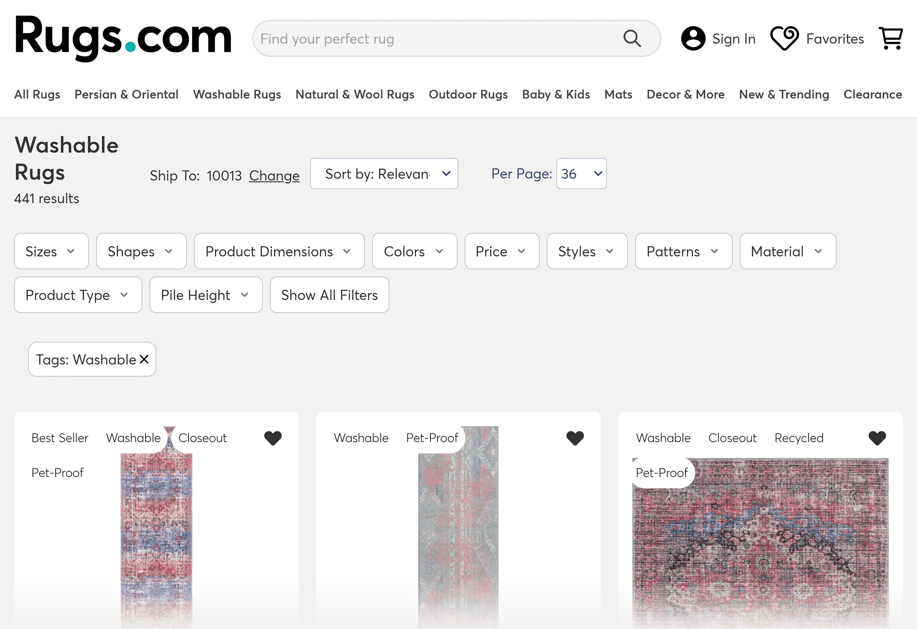The width and height of the screenshot is (917, 629).
Task: Favorite the first Best Seller rug
Action: 273,438
